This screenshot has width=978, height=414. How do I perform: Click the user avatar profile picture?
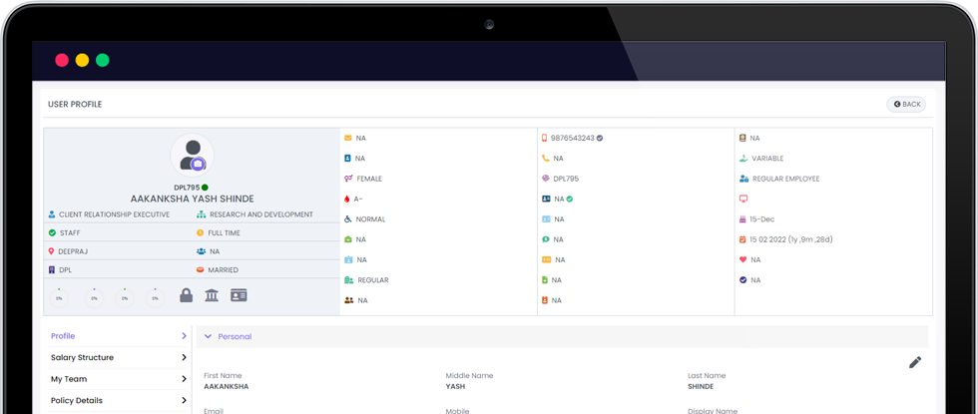pyautogui.click(x=190, y=155)
